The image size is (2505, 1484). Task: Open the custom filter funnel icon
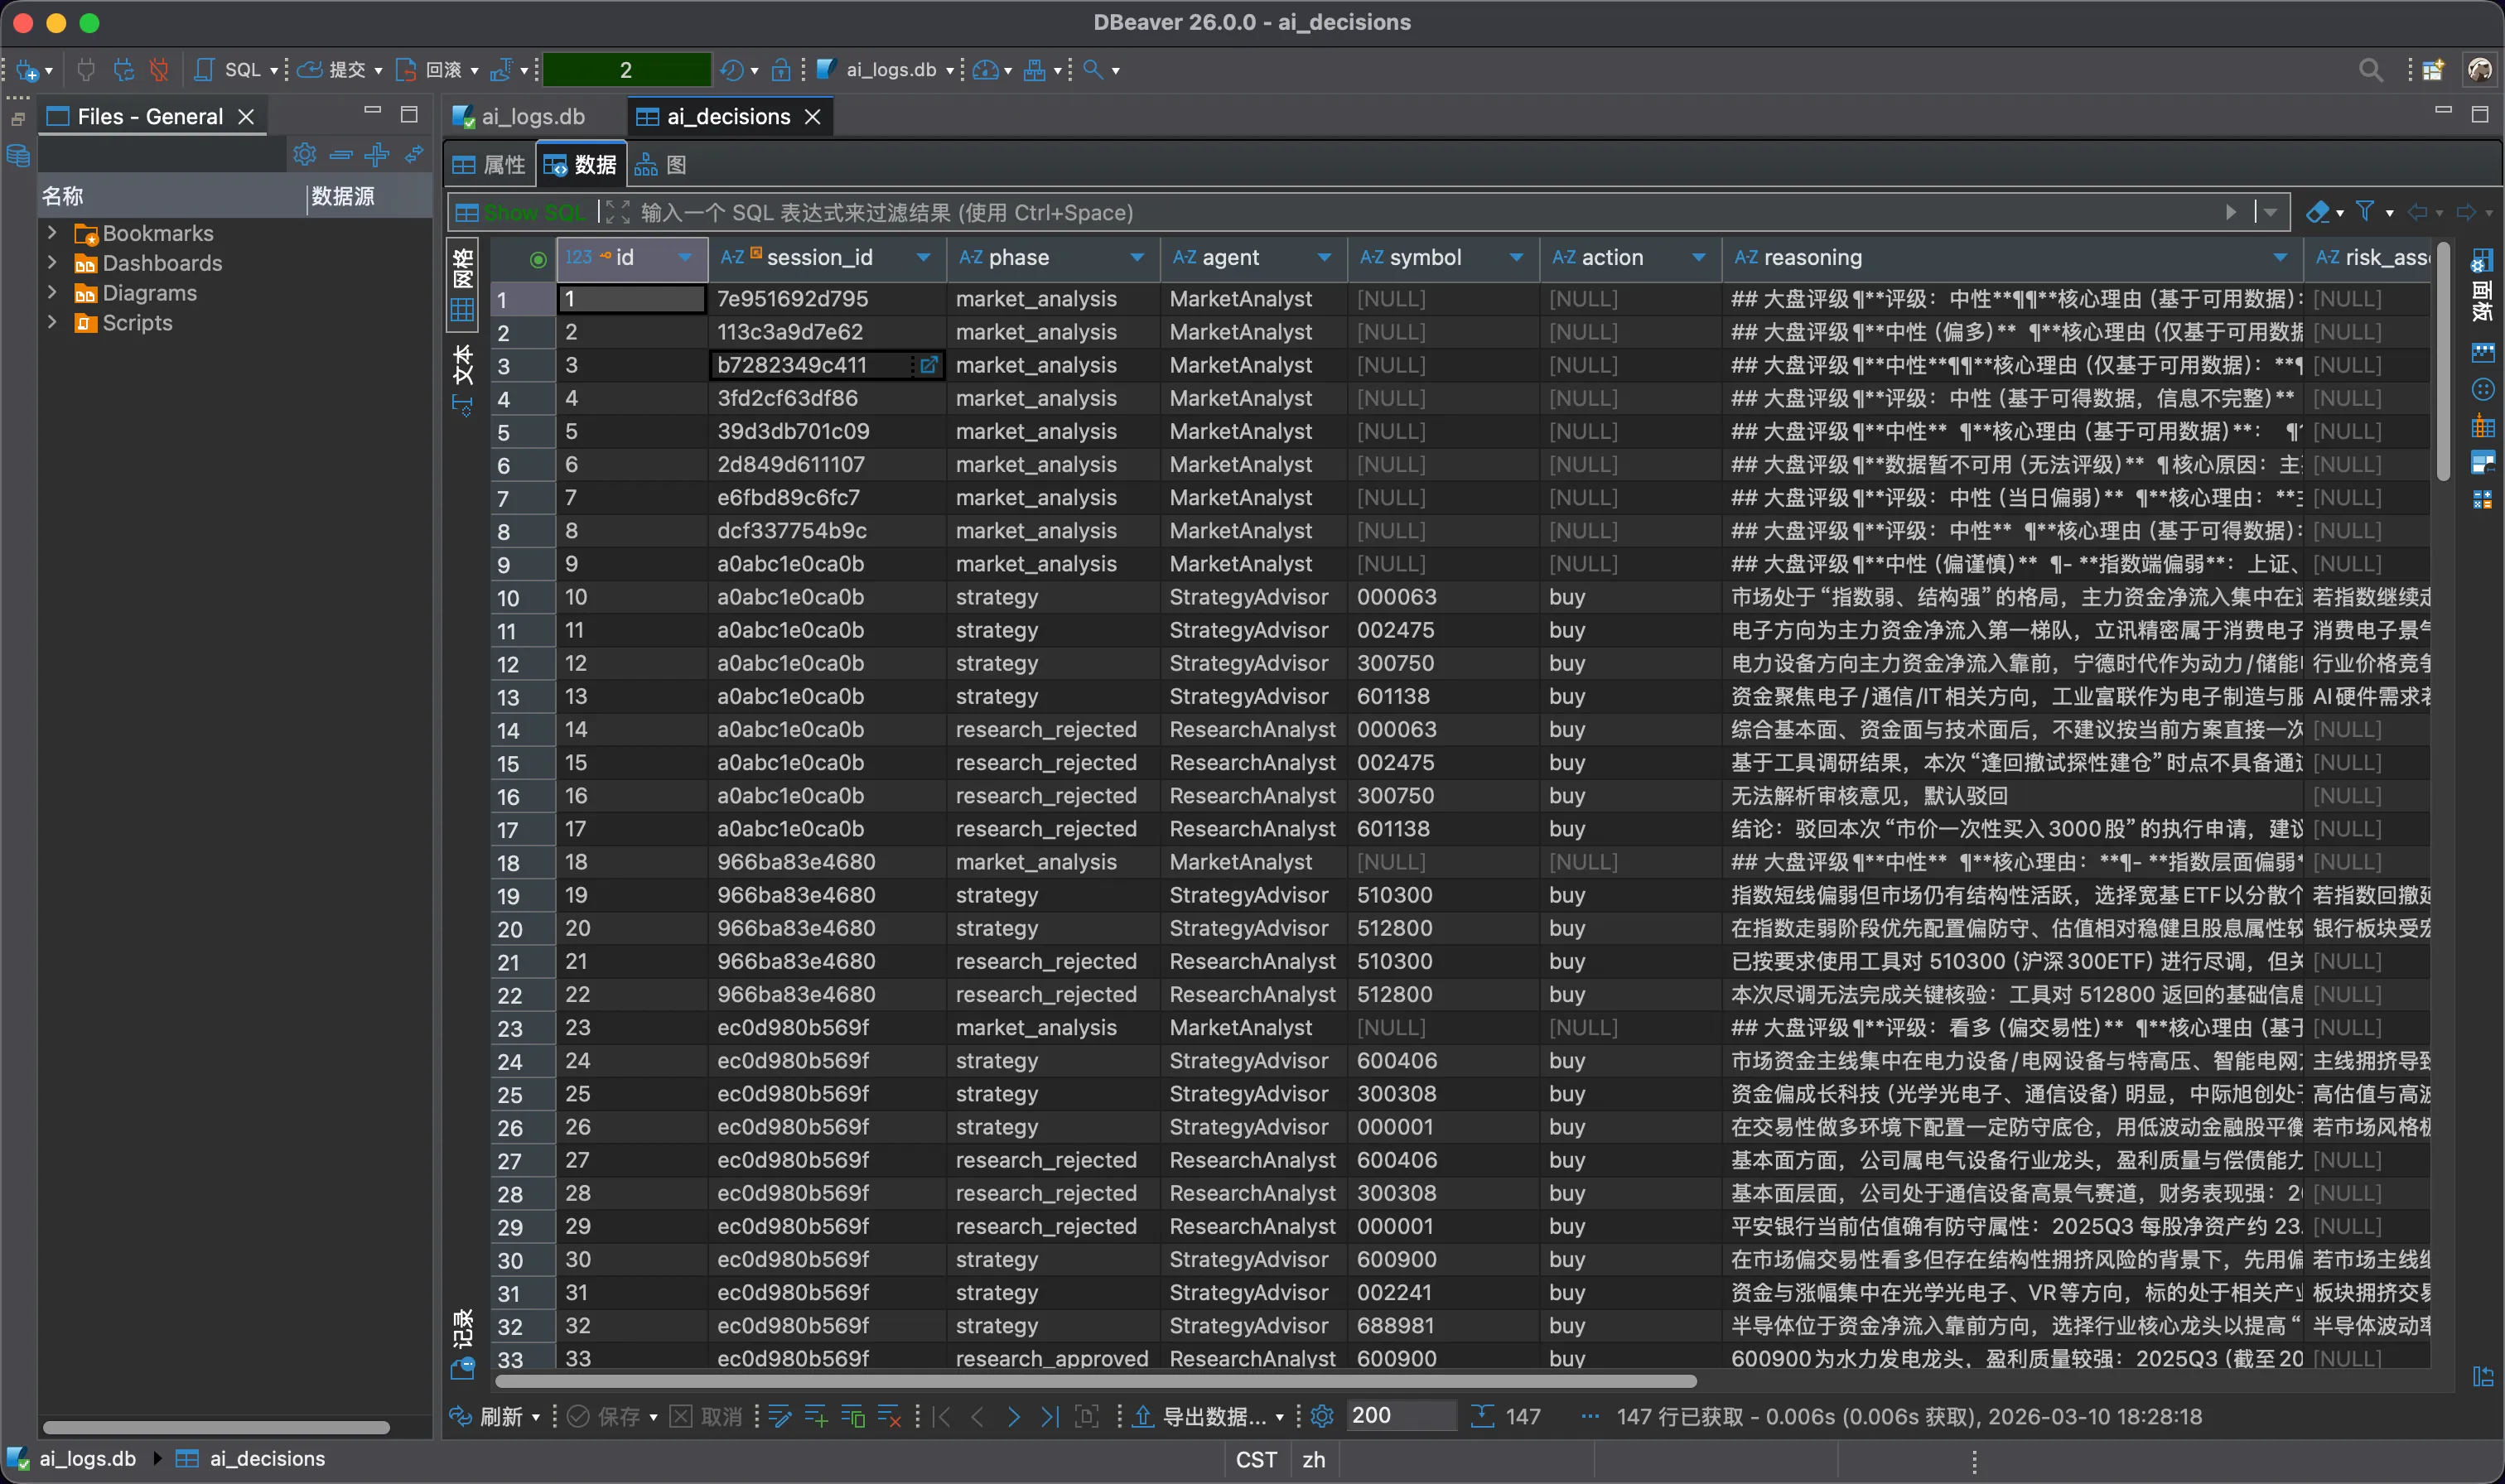pos(2365,212)
